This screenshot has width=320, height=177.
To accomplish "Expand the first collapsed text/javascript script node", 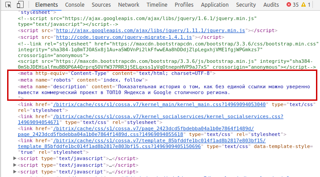I will coord(15,158).
